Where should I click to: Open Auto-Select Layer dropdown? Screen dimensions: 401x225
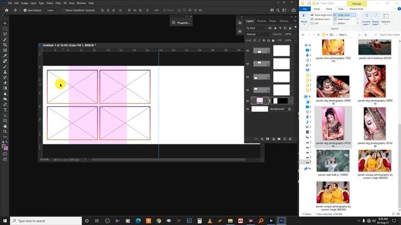(51, 11)
